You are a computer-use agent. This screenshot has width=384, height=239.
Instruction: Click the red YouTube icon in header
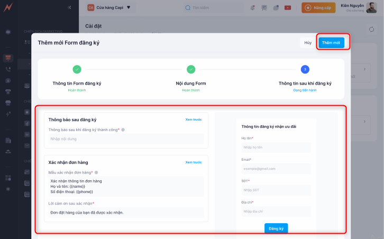point(288,8)
